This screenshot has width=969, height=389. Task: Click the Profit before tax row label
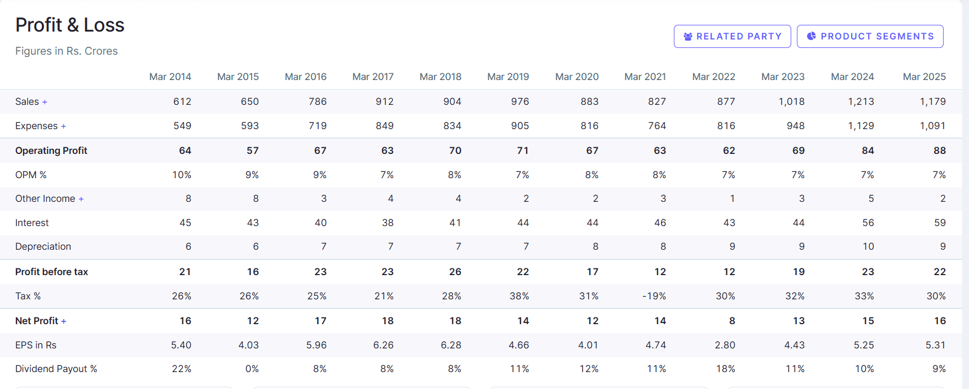pyautogui.click(x=51, y=271)
